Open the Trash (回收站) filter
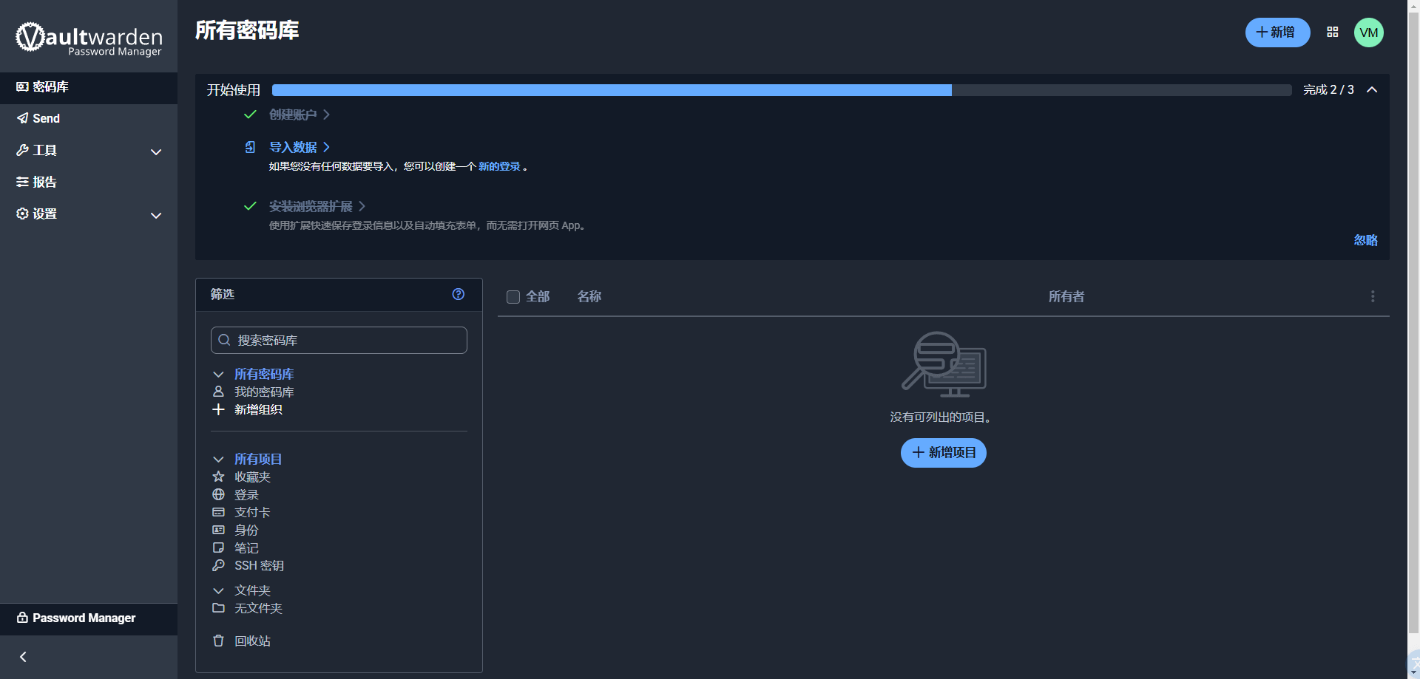 pos(252,641)
